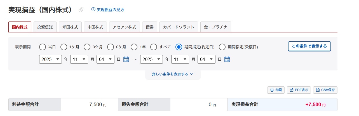Open the start month dropdown

coord(79,59)
